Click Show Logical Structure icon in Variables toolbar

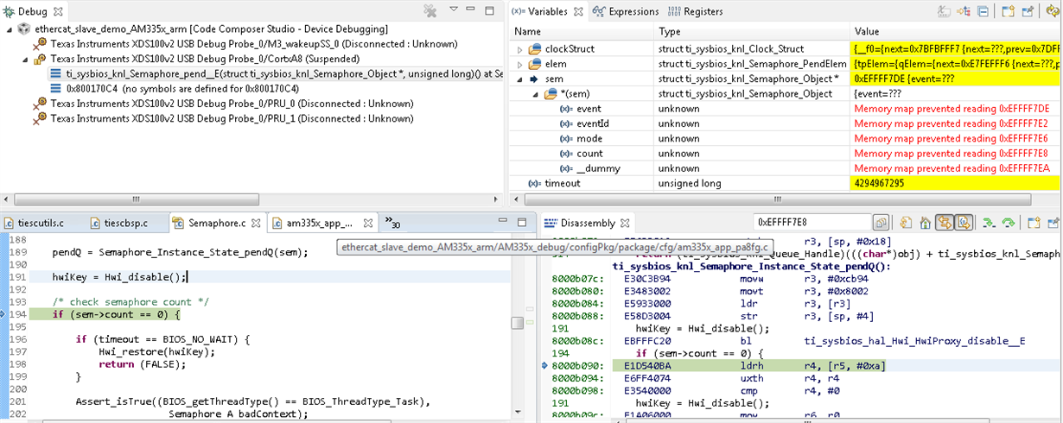[963, 11]
